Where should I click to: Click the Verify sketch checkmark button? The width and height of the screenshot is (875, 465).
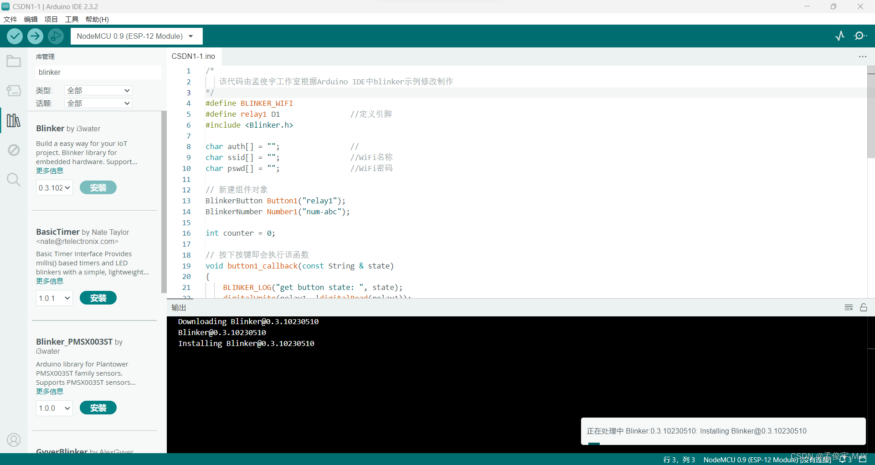point(15,36)
